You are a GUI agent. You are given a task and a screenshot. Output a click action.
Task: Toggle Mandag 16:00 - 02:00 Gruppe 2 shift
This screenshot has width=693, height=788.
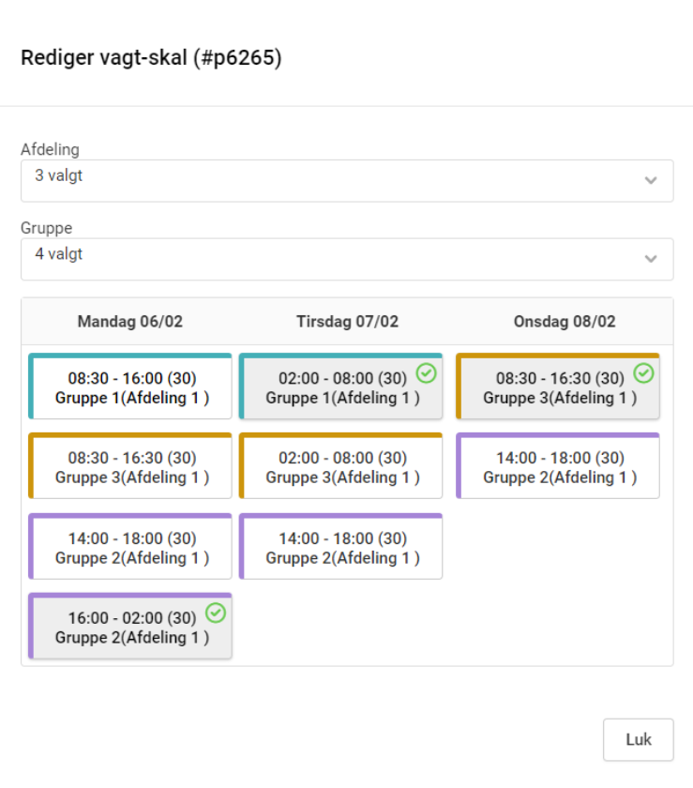click(x=131, y=628)
